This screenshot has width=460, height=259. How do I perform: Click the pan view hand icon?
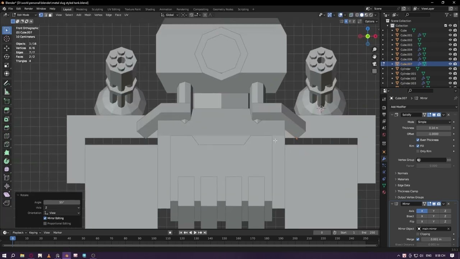374,57
